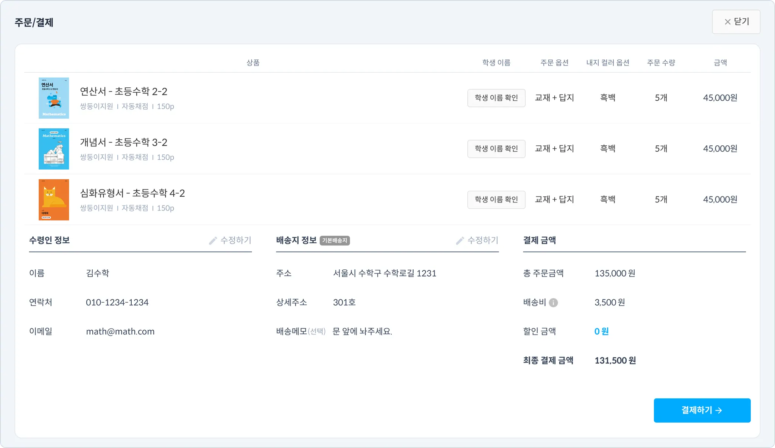Open orange 심화유형서 4-2 book cover thumbnail

pyautogui.click(x=54, y=199)
